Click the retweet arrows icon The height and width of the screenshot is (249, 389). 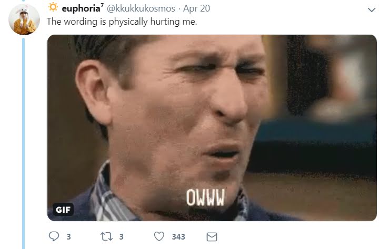coord(106,236)
